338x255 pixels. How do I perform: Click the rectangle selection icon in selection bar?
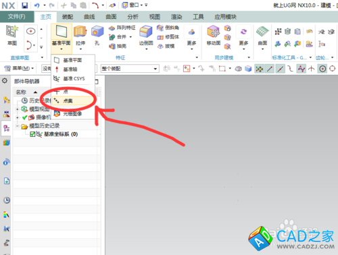point(222,69)
